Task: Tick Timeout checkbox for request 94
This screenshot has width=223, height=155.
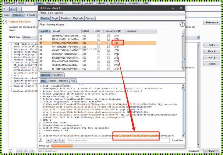Action: [108, 69]
